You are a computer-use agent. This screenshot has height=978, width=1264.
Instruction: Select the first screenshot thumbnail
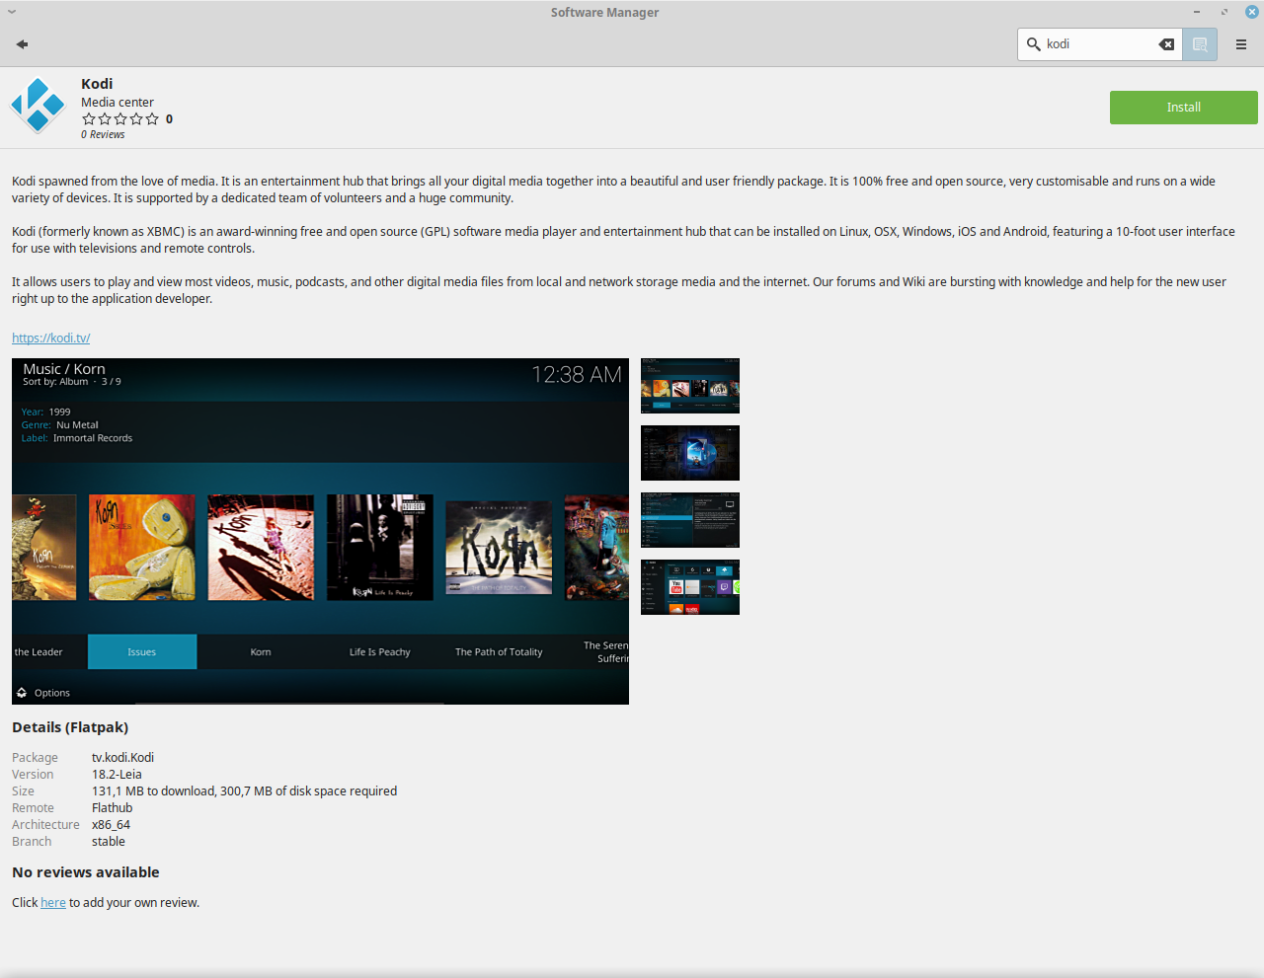[x=690, y=386]
